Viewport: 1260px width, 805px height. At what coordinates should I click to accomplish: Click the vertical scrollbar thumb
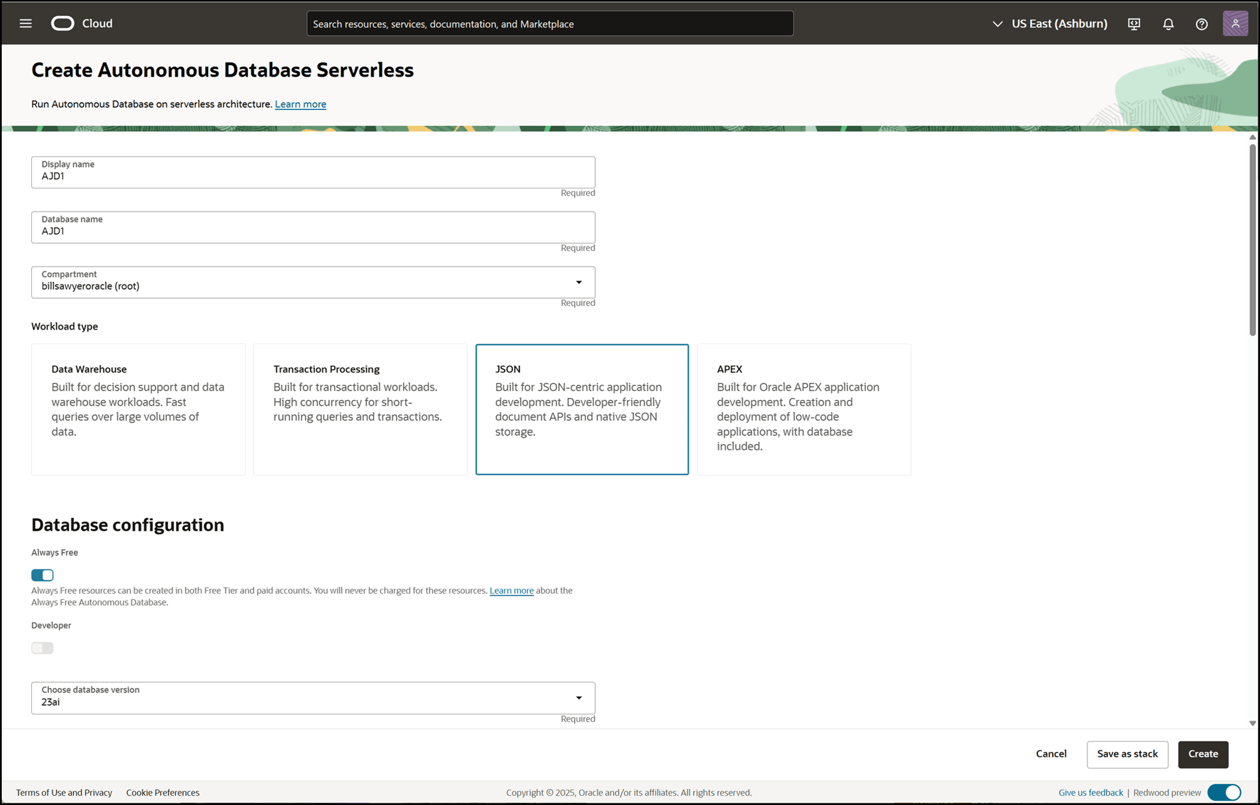(1252, 240)
